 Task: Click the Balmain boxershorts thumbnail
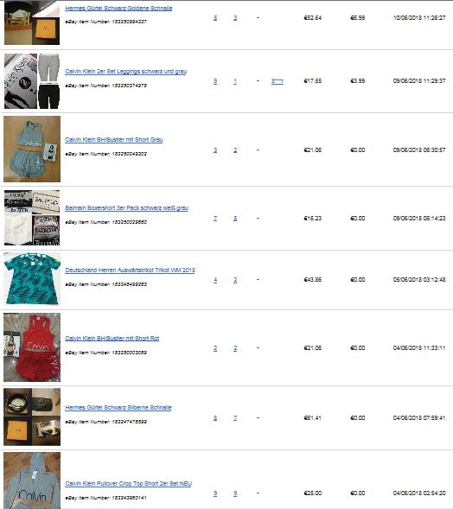point(32,218)
